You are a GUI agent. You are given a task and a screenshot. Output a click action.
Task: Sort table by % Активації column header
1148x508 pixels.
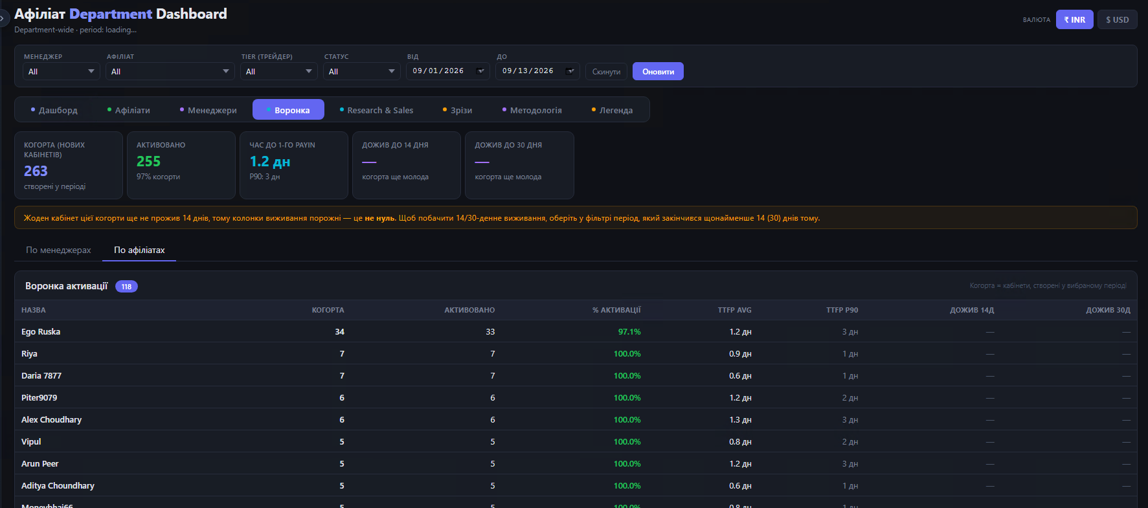click(x=616, y=310)
